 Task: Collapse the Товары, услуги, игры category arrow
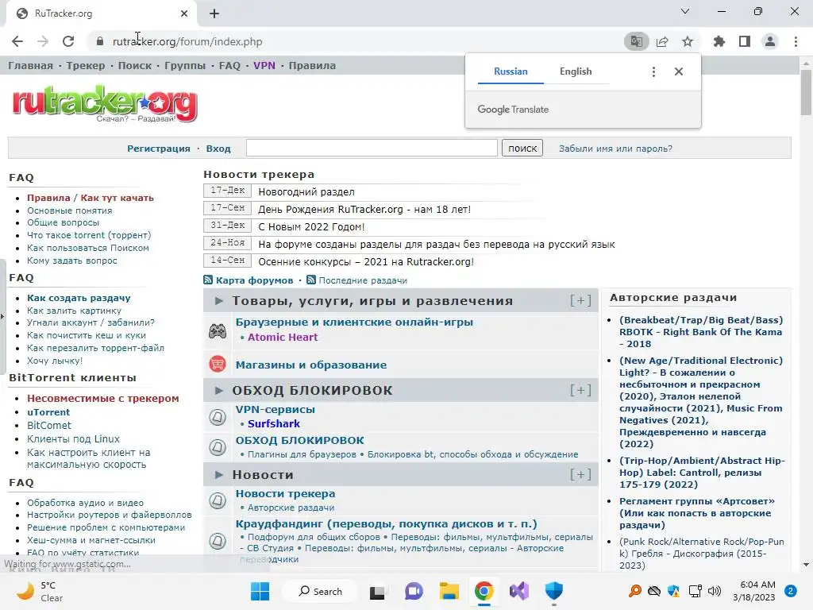click(219, 301)
